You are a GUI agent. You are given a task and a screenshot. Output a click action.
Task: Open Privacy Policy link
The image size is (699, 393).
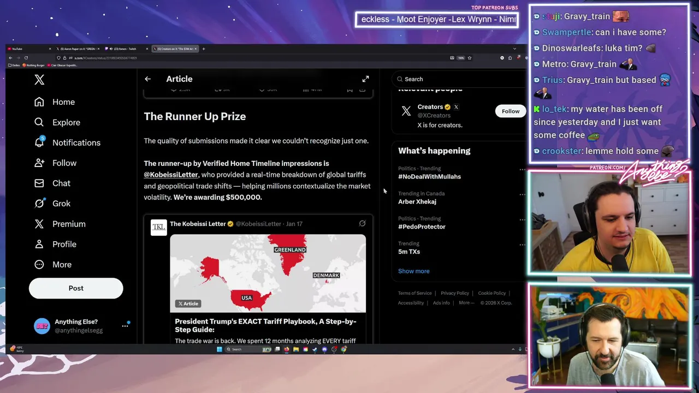tap(455, 294)
